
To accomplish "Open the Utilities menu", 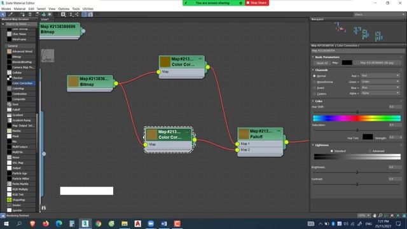I will tap(88, 9).
